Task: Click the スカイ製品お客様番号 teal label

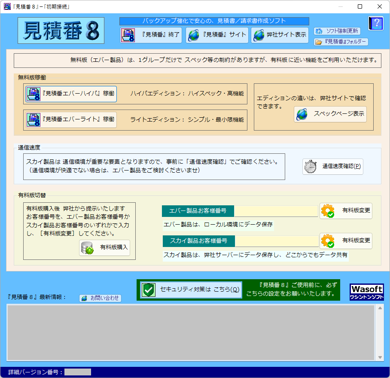Action: pyautogui.click(x=199, y=241)
